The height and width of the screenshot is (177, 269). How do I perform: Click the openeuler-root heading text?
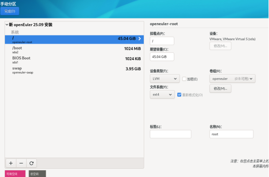(x=164, y=24)
